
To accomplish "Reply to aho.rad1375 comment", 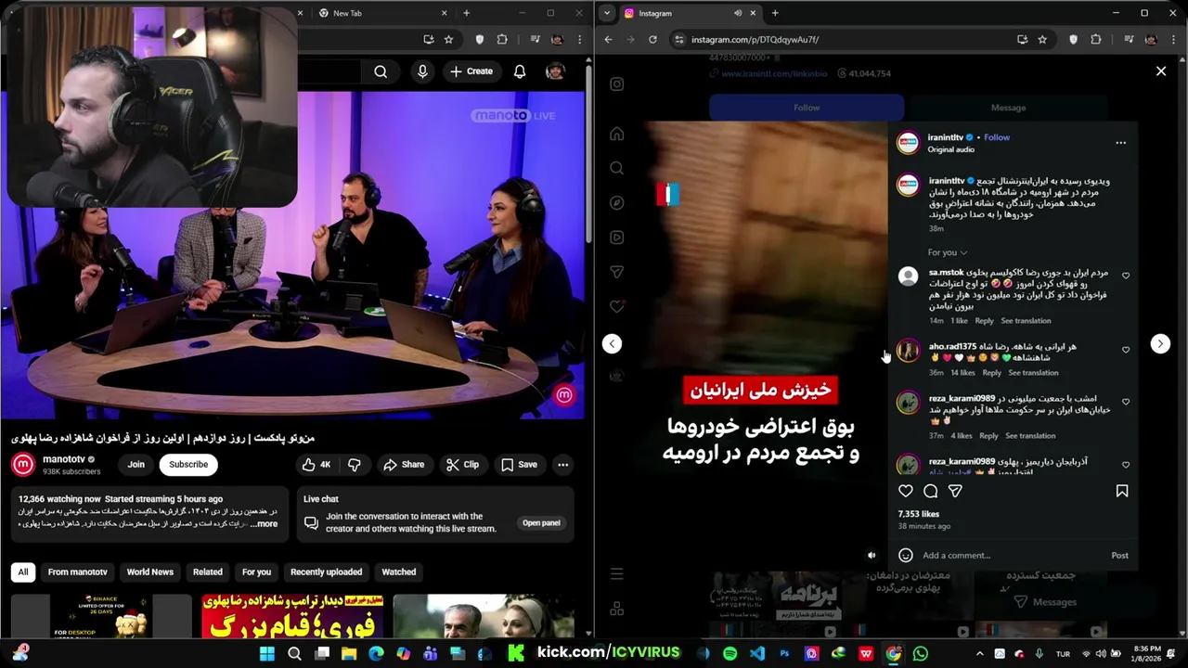I will pos(992,373).
